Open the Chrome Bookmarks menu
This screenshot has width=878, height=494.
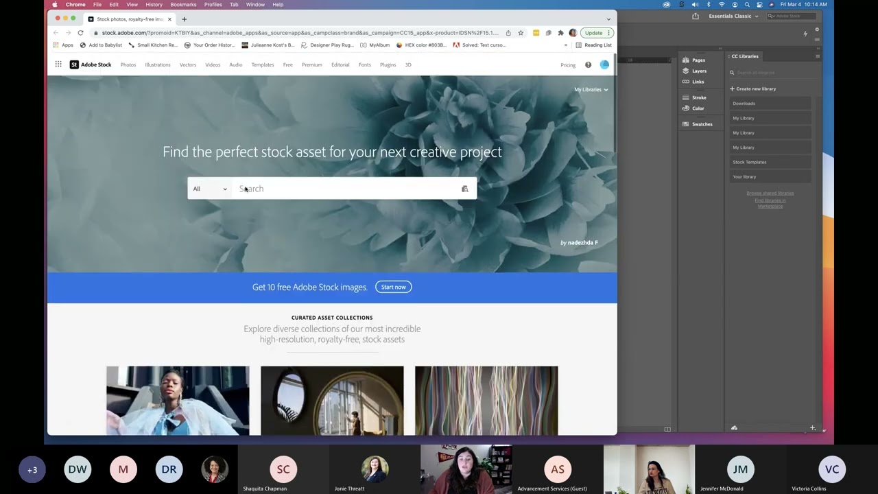coord(183,4)
